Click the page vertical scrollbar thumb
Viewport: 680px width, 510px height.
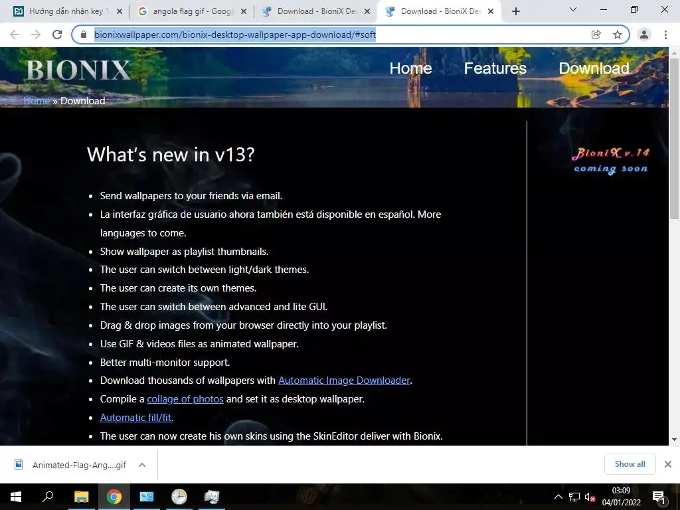point(674,139)
